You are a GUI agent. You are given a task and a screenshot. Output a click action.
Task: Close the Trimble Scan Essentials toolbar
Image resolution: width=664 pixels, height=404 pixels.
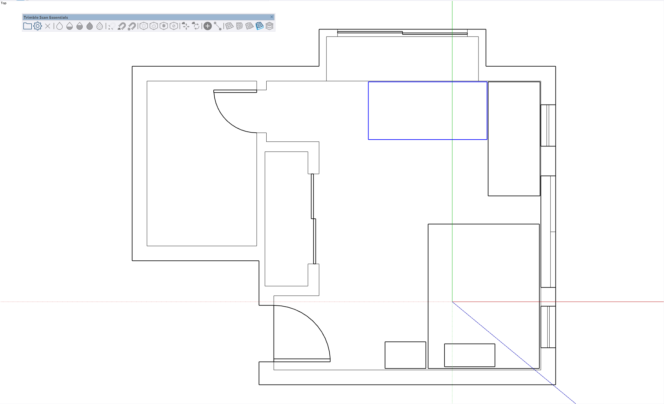point(272,17)
